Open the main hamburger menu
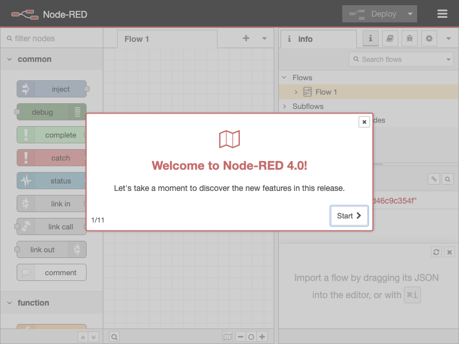459x344 pixels. (442, 14)
